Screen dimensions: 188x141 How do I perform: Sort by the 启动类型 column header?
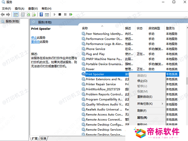pyautogui.click(x=154, y=28)
